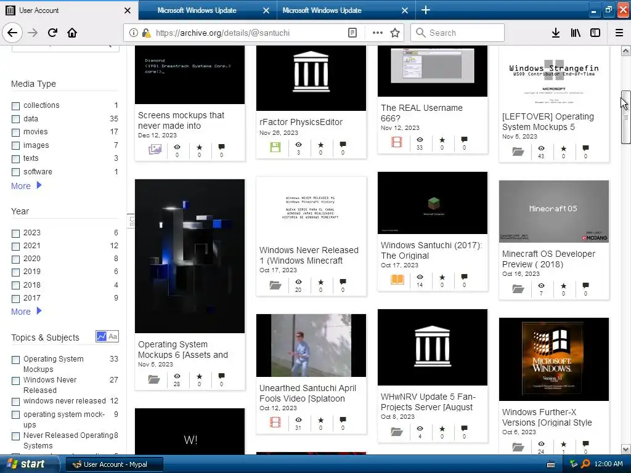Open on-screen keyboard tray icon

coord(551,464)
